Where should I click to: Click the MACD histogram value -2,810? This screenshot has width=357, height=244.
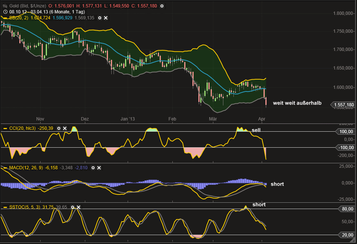coord(81,168)
